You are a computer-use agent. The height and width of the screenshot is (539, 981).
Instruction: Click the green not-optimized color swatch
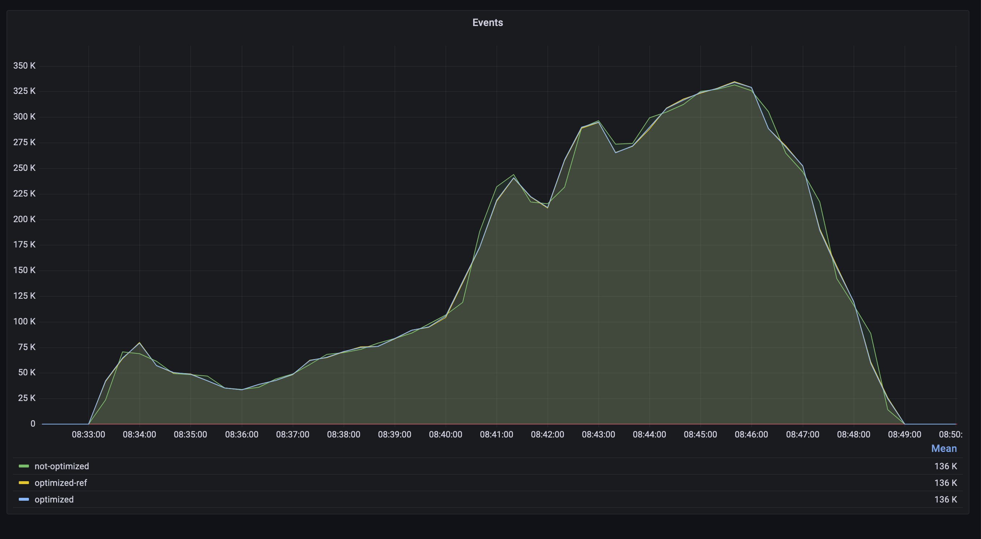click(23, 466)
